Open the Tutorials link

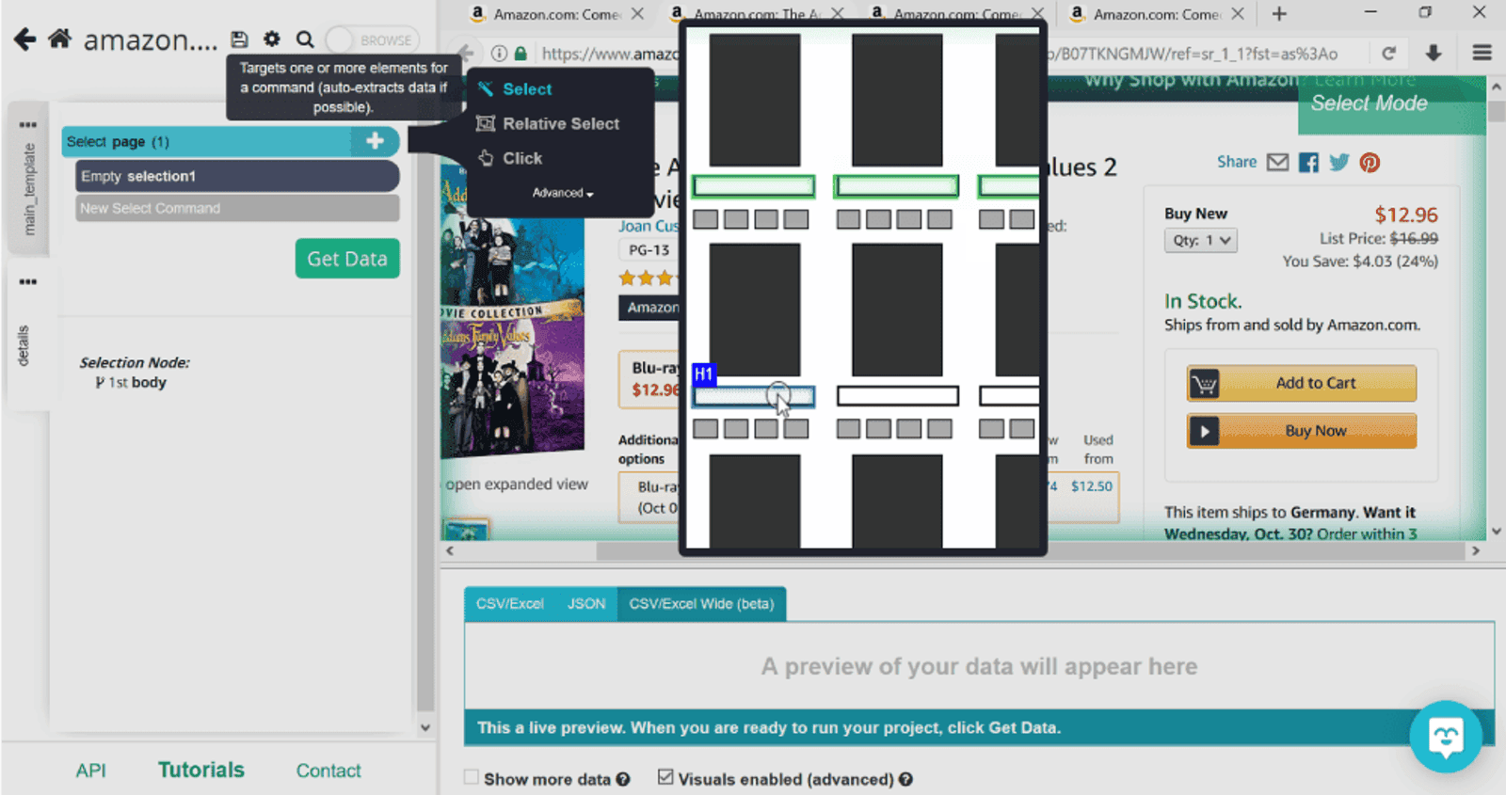point(200,770)
